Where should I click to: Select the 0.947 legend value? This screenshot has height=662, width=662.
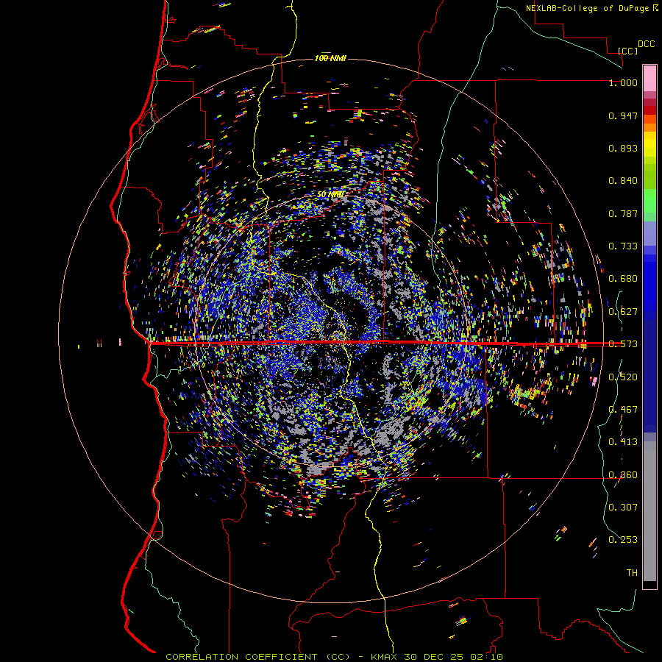[623, 115]
